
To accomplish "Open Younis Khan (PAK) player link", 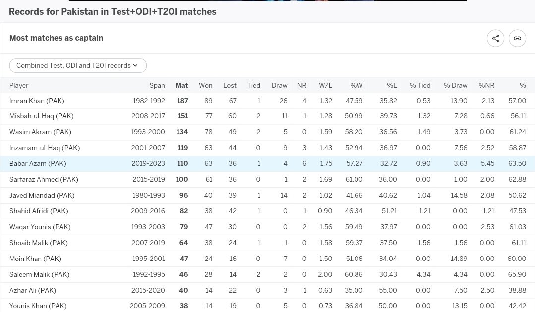I will tap(38, 306).
